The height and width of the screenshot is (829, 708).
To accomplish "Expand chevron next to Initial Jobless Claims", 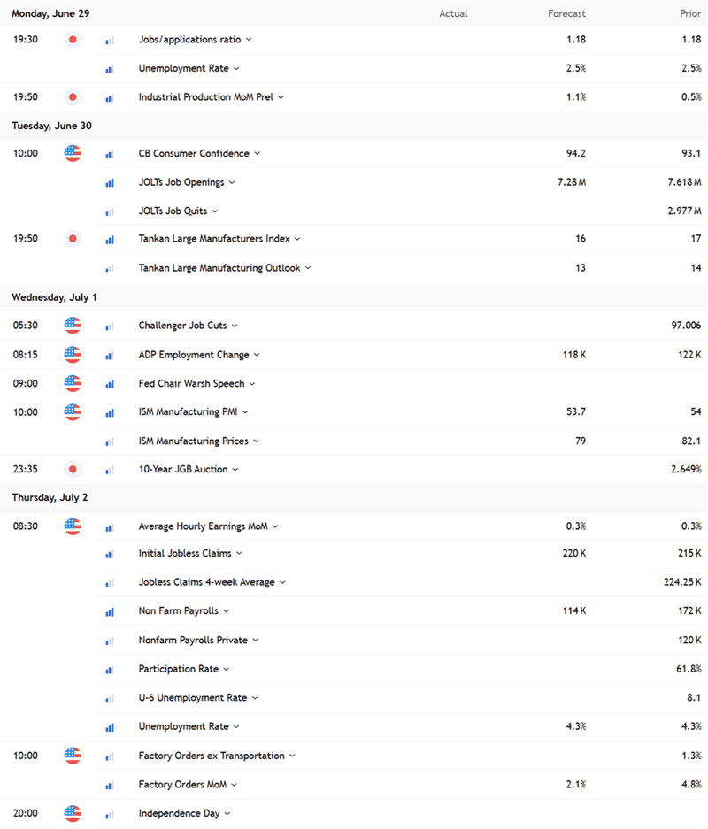I will [x=239, y=554].
